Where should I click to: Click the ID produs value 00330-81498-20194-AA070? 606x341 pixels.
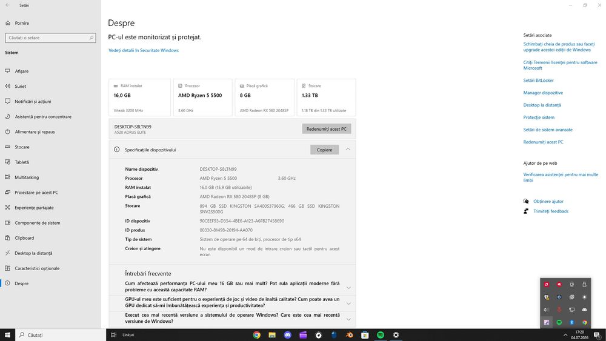(x=225, y=230)
